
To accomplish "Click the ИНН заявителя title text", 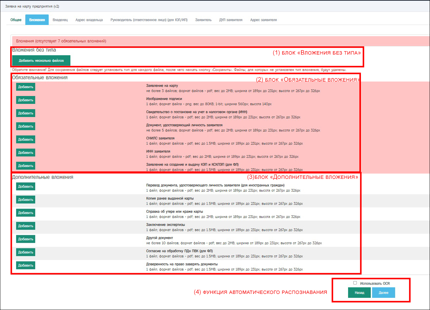I will pos(158,151).
